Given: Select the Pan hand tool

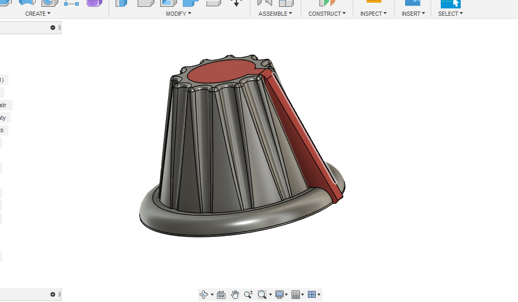Looking at the screenshot, I should 235,295.
